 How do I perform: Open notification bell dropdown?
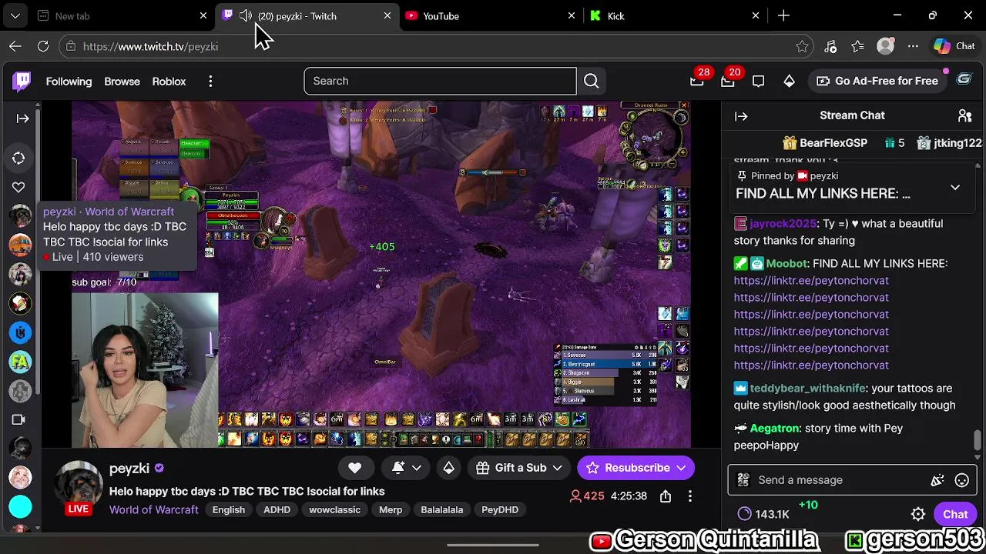pyautogui.click(x=407, y=468)
